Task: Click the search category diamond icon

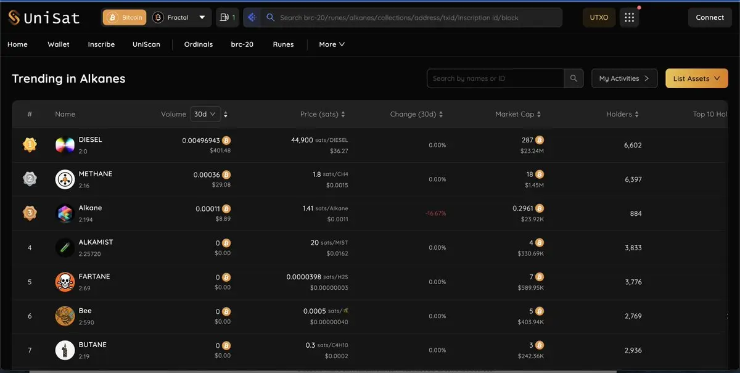Action: [252, 17]
